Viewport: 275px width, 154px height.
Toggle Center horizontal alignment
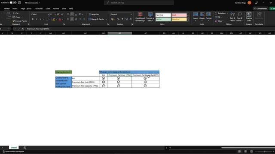point(72,19)
